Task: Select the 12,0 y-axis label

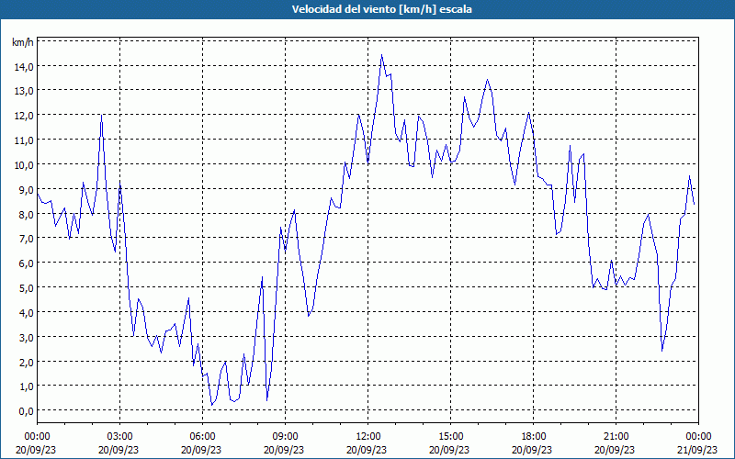Action: click(x=24, y=117)
